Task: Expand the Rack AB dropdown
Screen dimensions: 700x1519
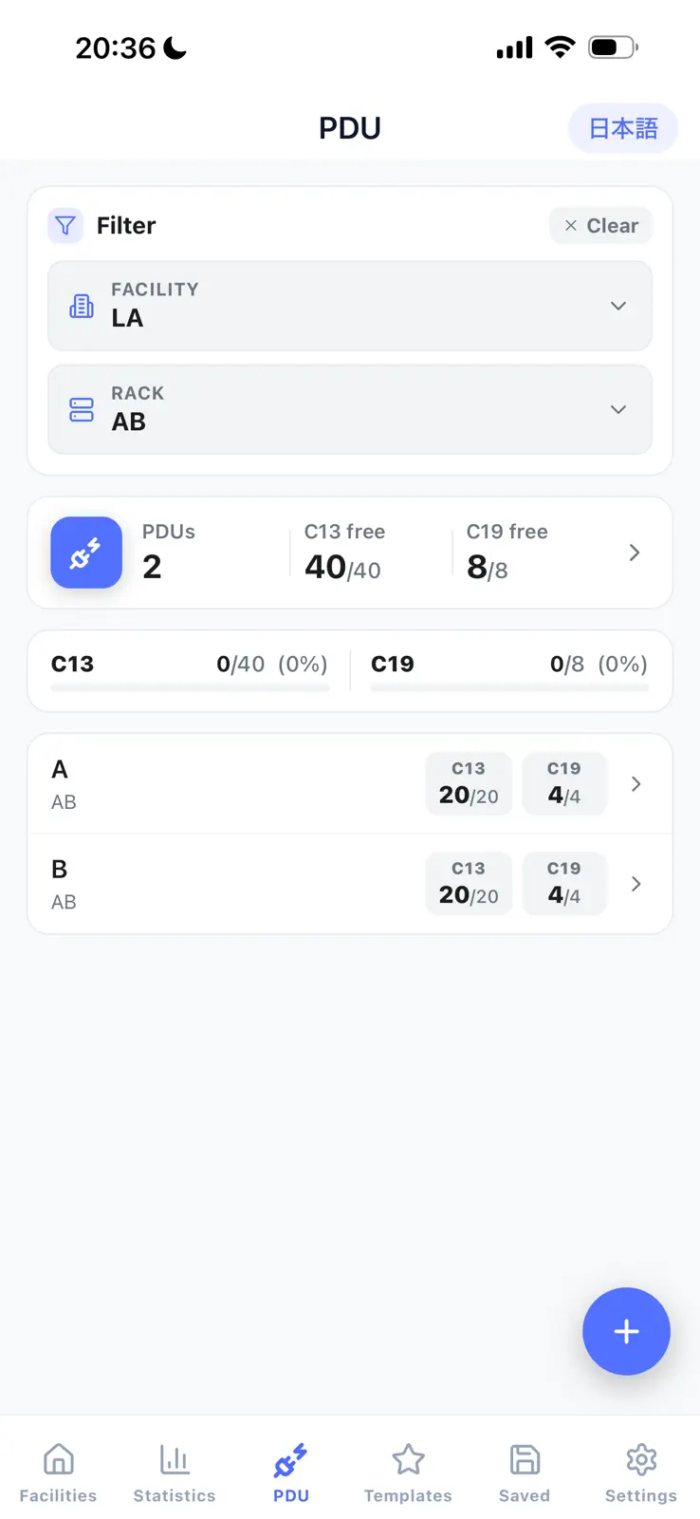Action: pyautogui.click(x=350, y=409)
